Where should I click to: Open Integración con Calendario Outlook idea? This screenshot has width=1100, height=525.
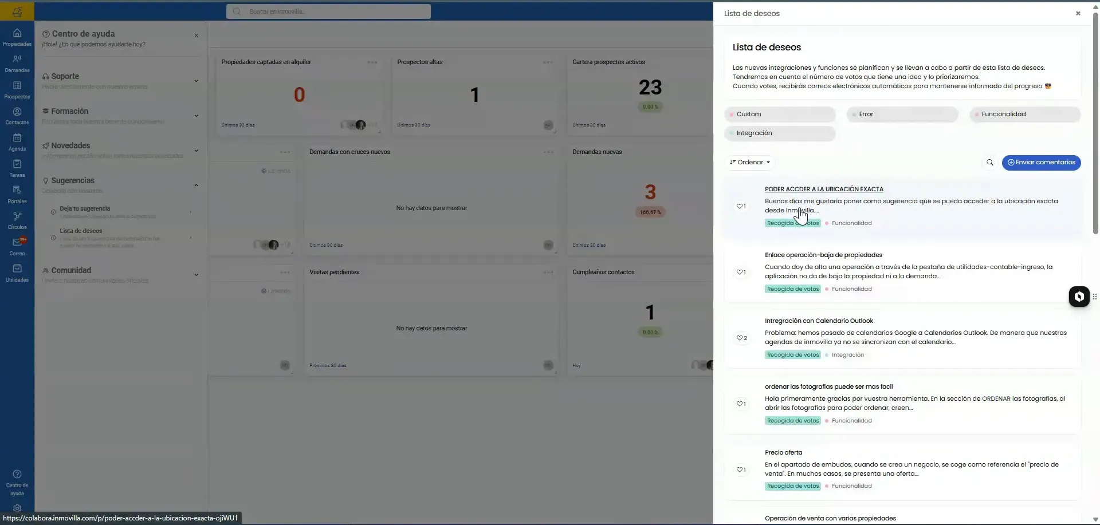[x=819, y=321]
